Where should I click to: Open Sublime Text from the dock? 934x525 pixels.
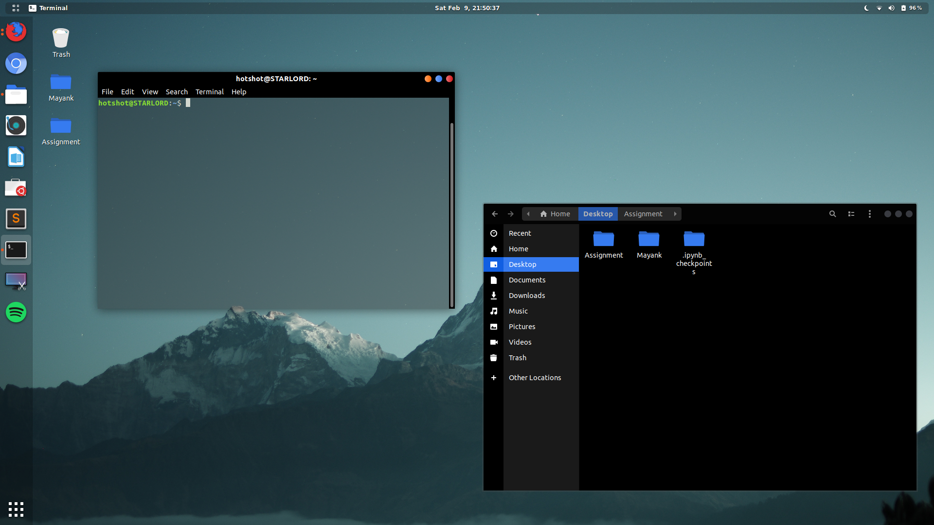[x=16, y=219]
